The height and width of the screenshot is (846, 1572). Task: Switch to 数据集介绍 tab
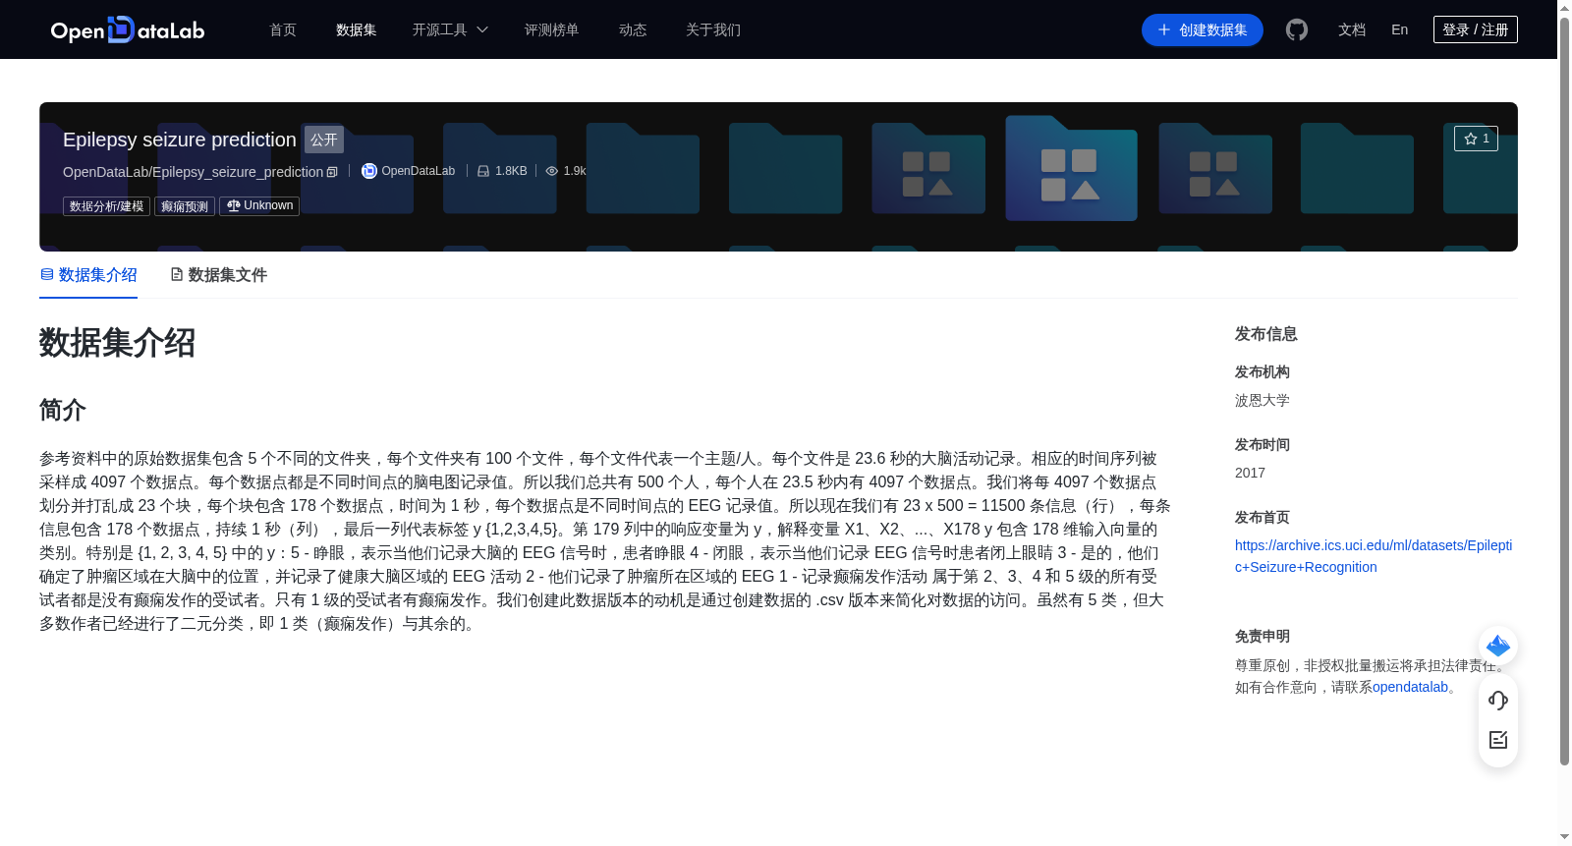pyautogui.click(x=88, y=275)
